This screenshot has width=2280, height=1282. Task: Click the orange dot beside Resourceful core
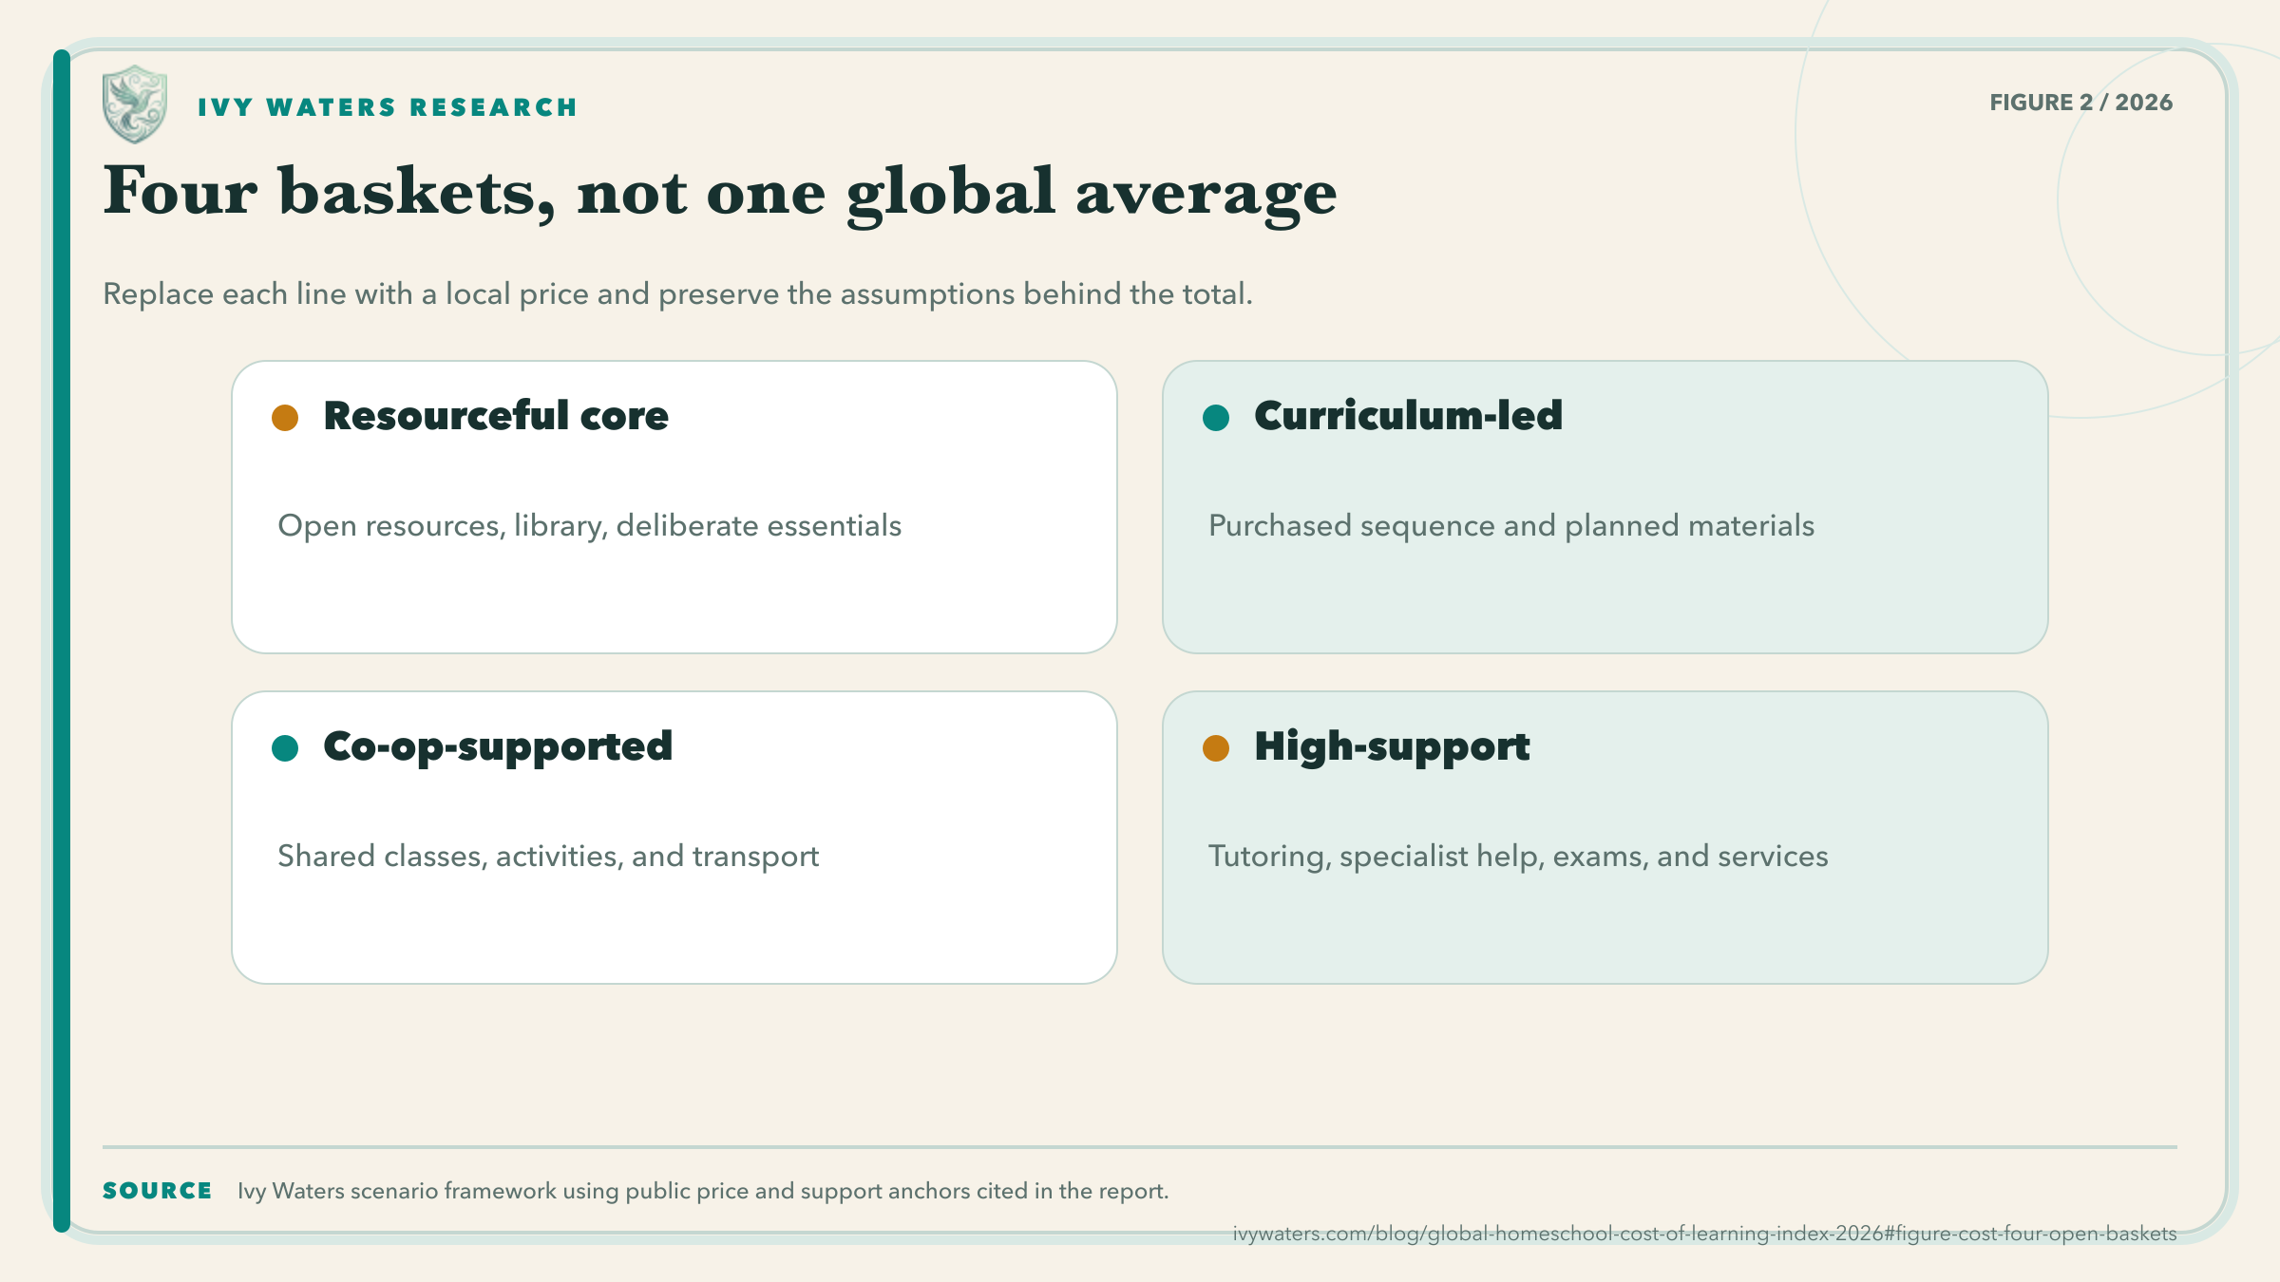(285, 418)
